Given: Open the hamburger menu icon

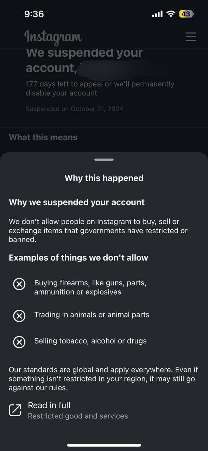Looking at the screenshot, I should click(191, 37).
